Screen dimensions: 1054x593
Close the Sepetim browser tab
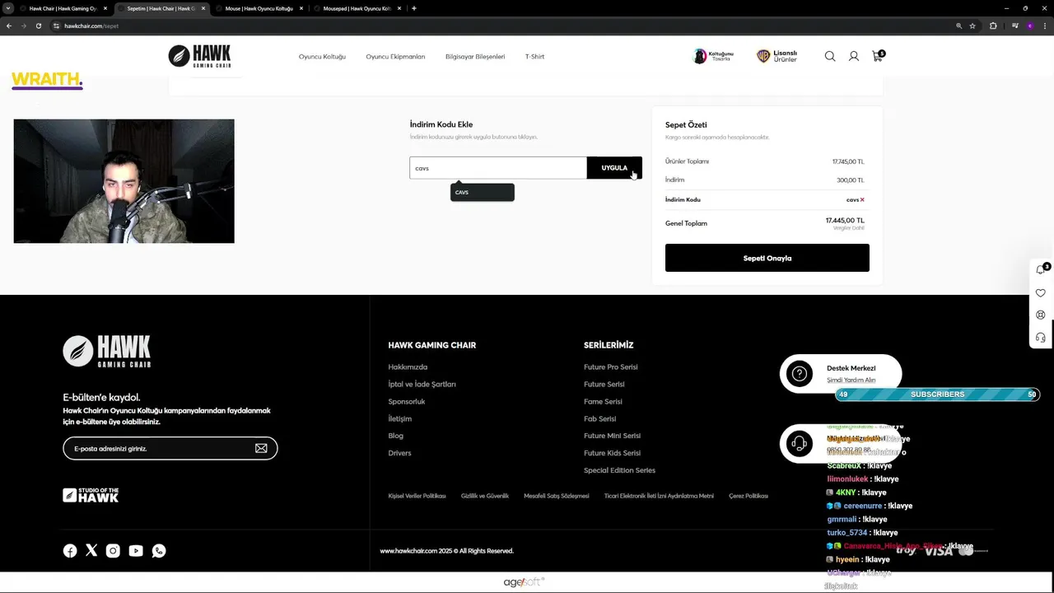203,8
